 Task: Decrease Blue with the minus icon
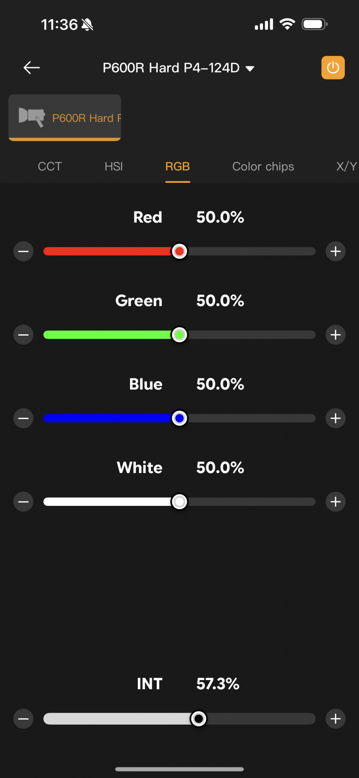pyautogui.click(x=23, y=418)
